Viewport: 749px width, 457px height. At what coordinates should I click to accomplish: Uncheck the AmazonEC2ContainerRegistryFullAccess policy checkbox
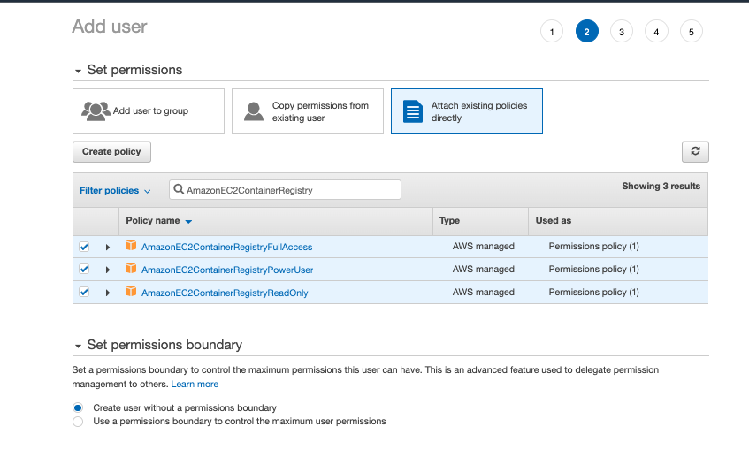[x=84, y=247]
